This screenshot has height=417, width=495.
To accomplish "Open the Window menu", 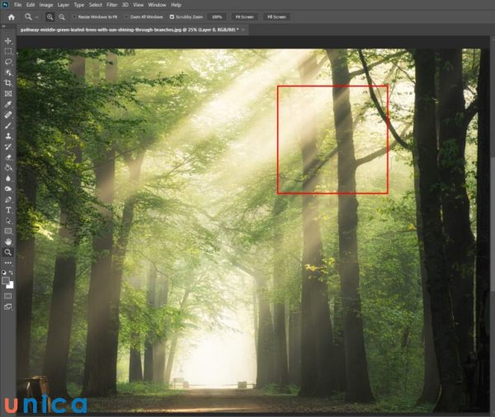I will (x=157, y=5).
